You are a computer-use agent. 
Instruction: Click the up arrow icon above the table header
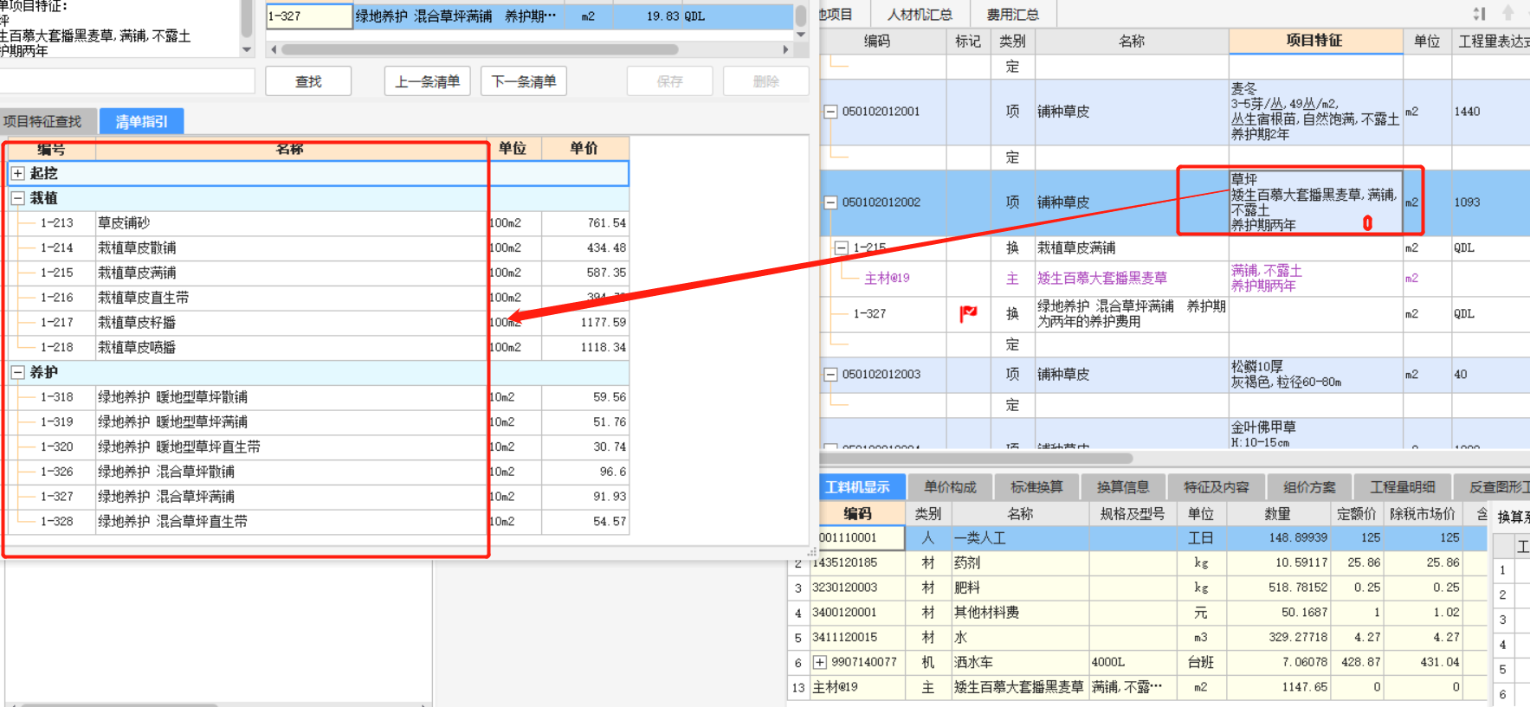coord(1507,13)
